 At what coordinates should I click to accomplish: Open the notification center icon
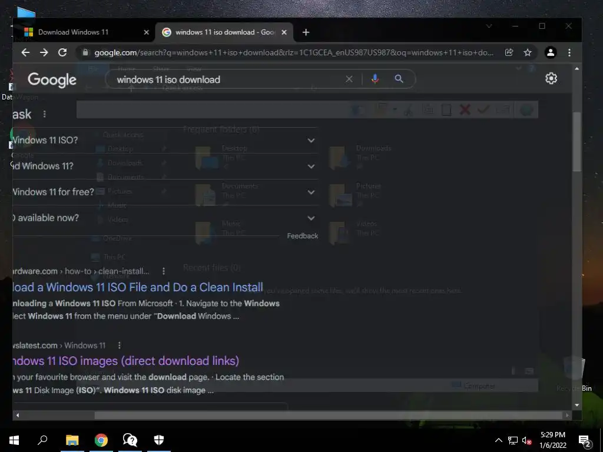(585, 440)
